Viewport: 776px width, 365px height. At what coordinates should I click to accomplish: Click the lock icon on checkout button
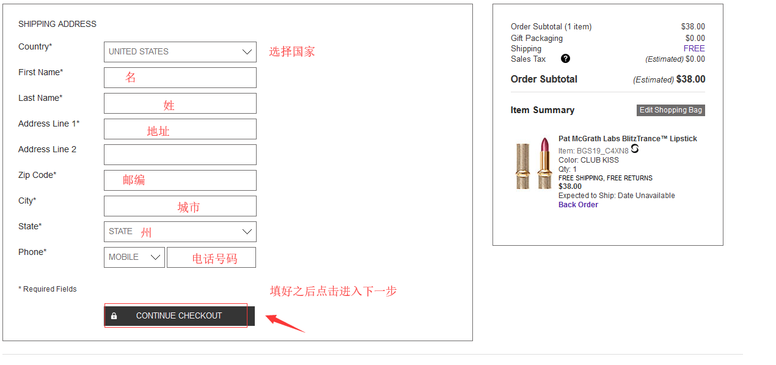(x=114, y=316)
